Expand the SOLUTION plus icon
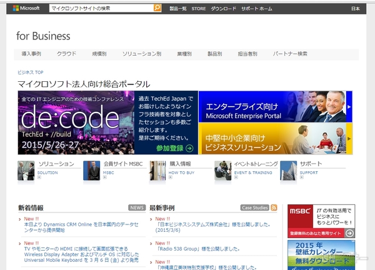This screenshot has height=270, width=375. click(x=39, y=177)
